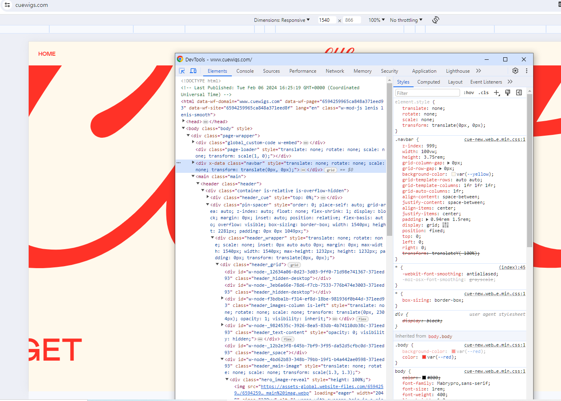Open DevTools settings gear
The image size is (561, 401).
pyautogui.click(x=515, y=71)
